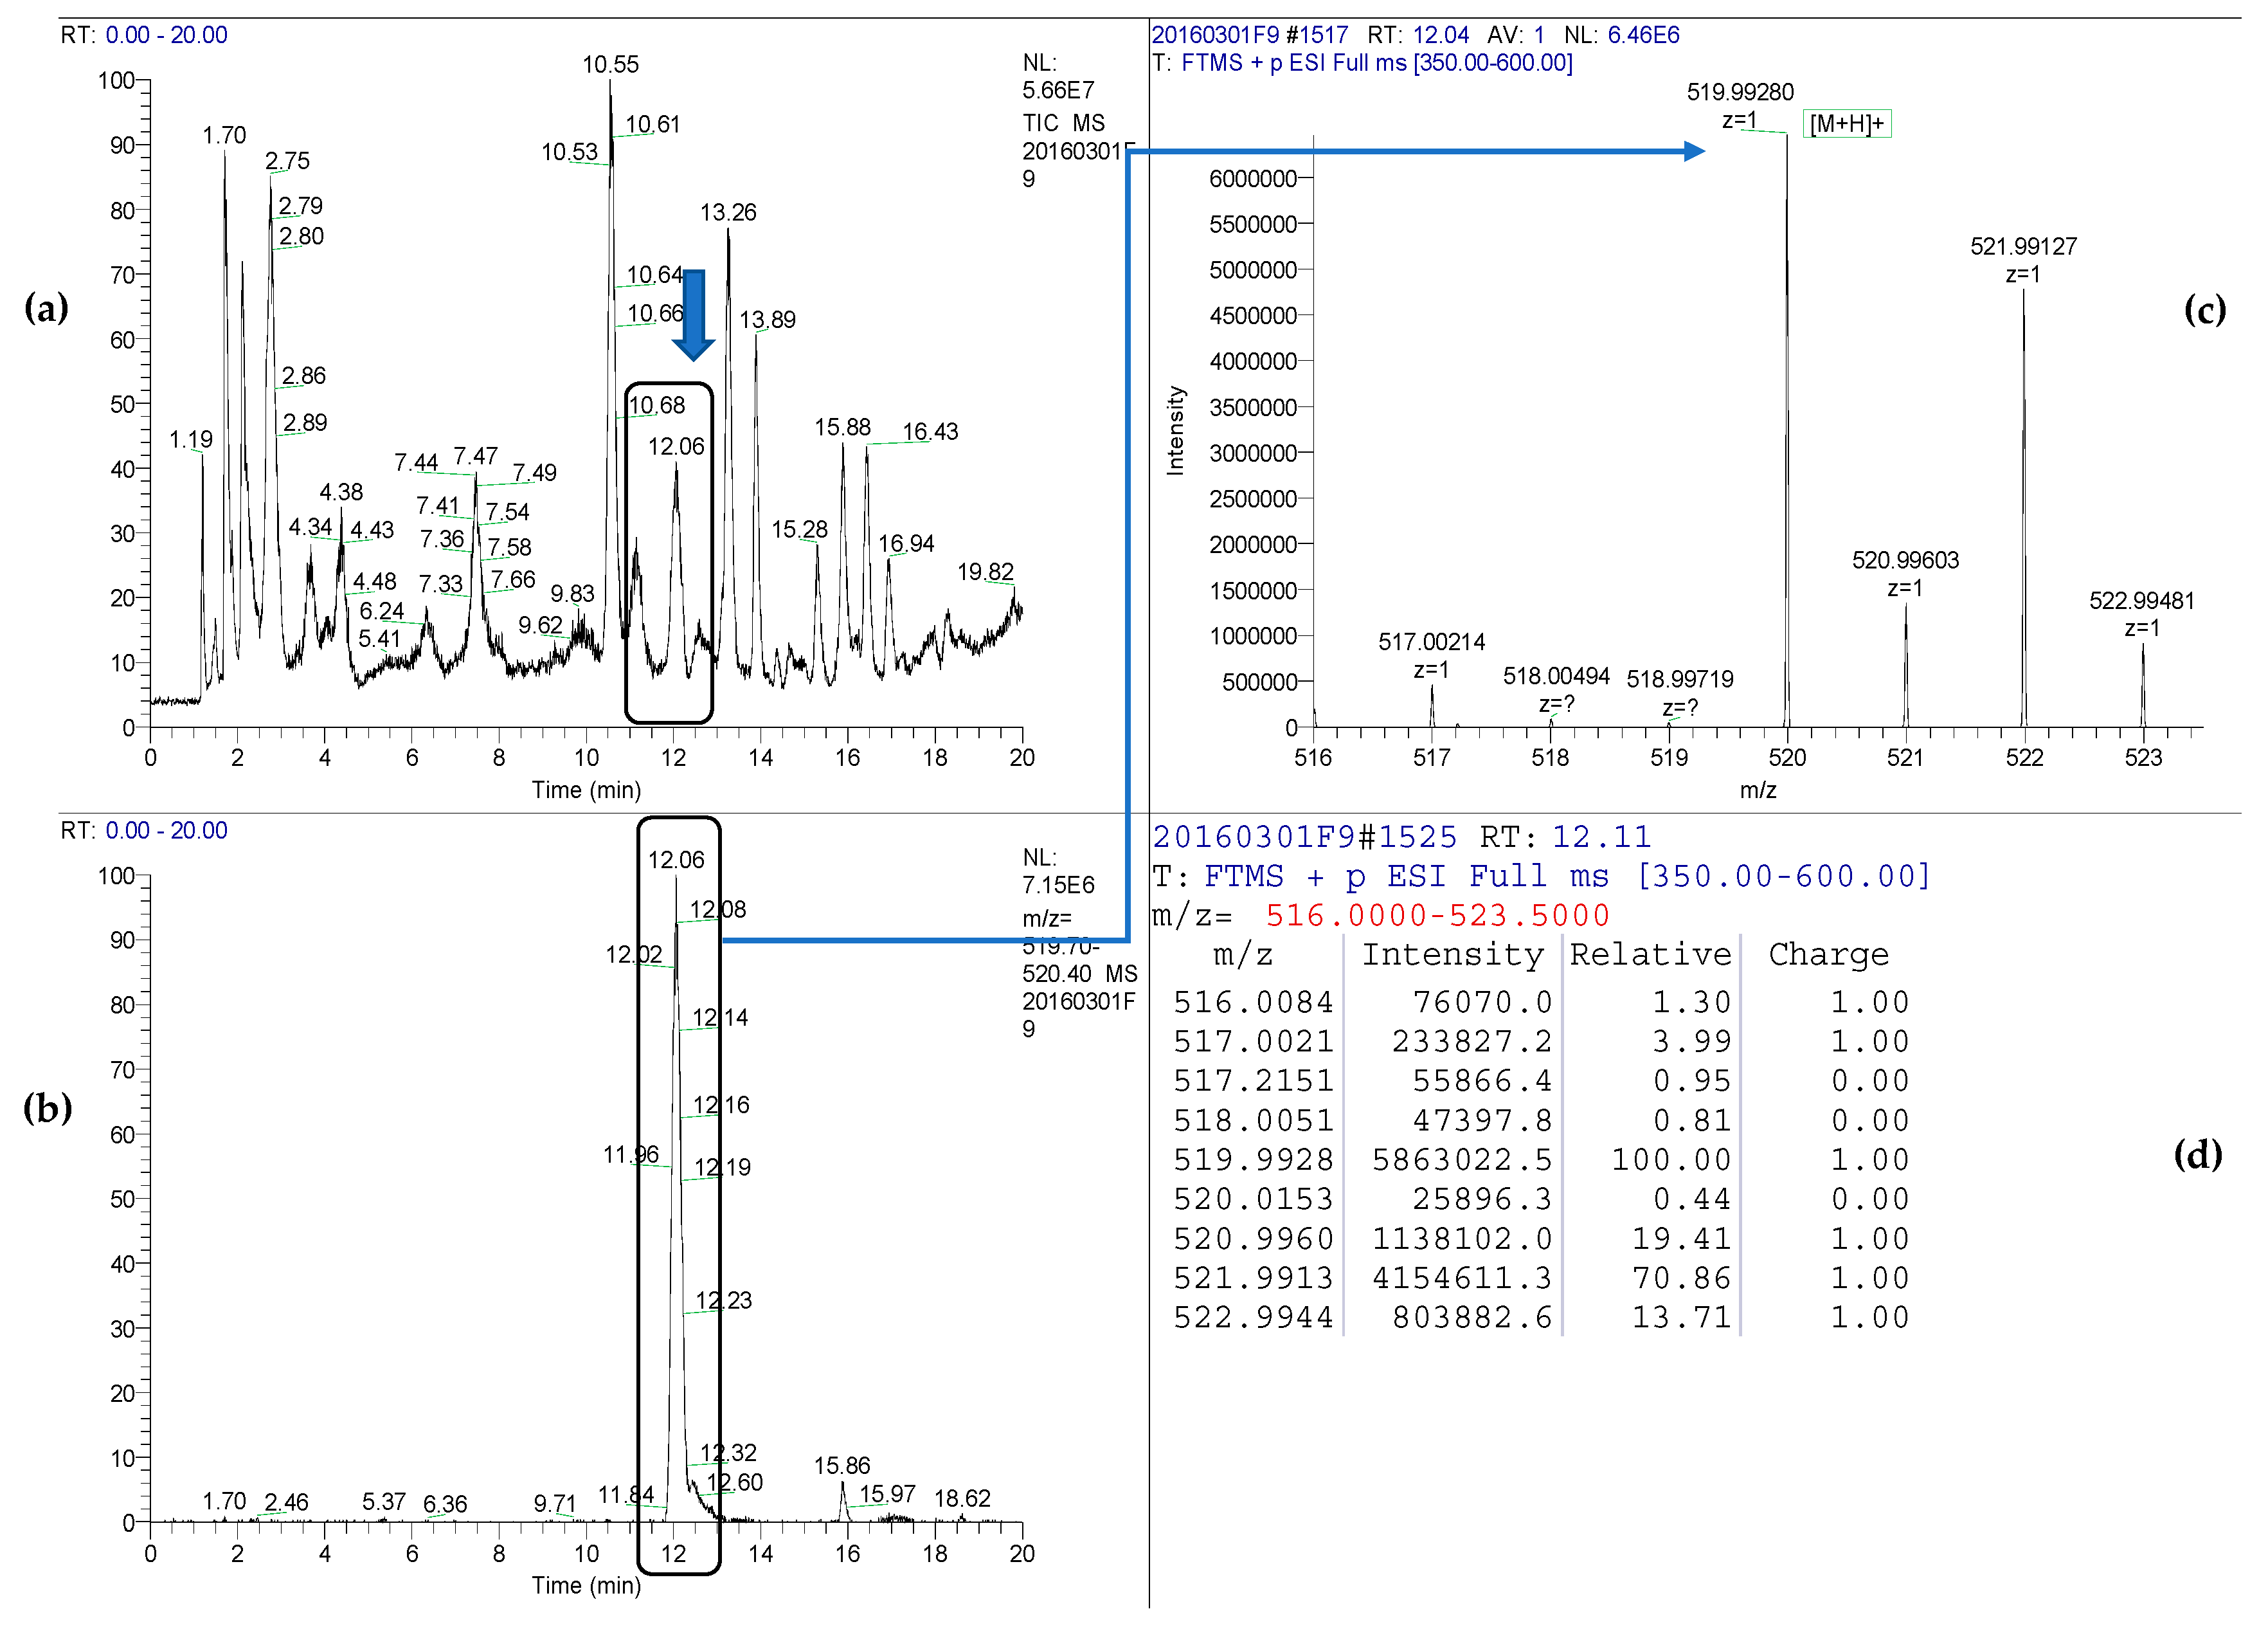
Task: Click the 1.70 peak label in TIC
Action: pyautogui.click(x=224, y=135)
